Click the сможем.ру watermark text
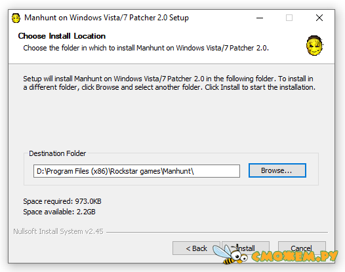This screenshot has height=272, width=345. pyautogui.click(x=294, y=256)
